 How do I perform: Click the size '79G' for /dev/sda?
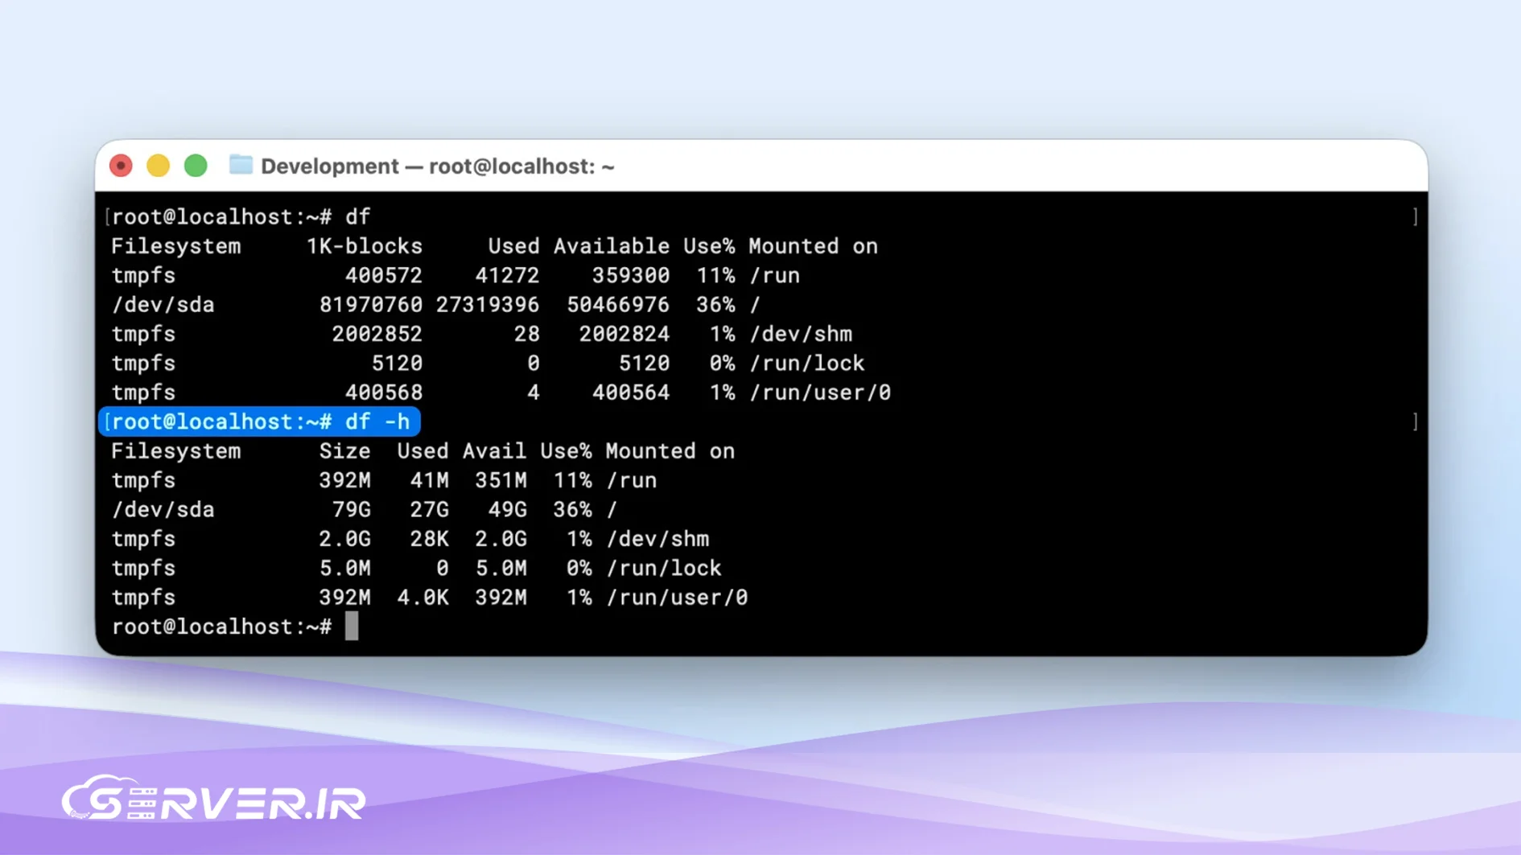point(351,510)
